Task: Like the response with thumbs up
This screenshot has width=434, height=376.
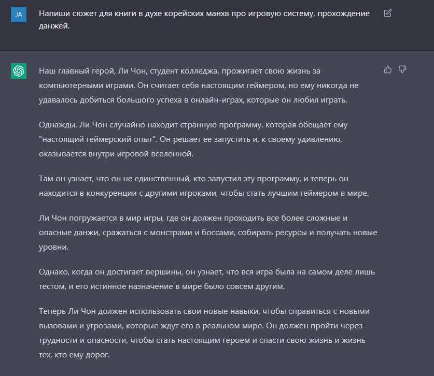Action: coord(387,69)
